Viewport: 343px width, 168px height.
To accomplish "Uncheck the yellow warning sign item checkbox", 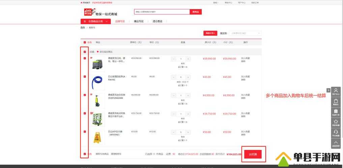I will click(x=85, y=132).
